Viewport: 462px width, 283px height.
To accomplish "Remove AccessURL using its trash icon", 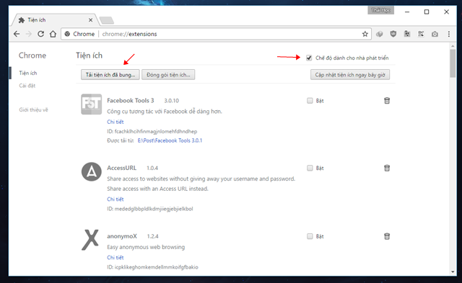I will coord(387,168).
